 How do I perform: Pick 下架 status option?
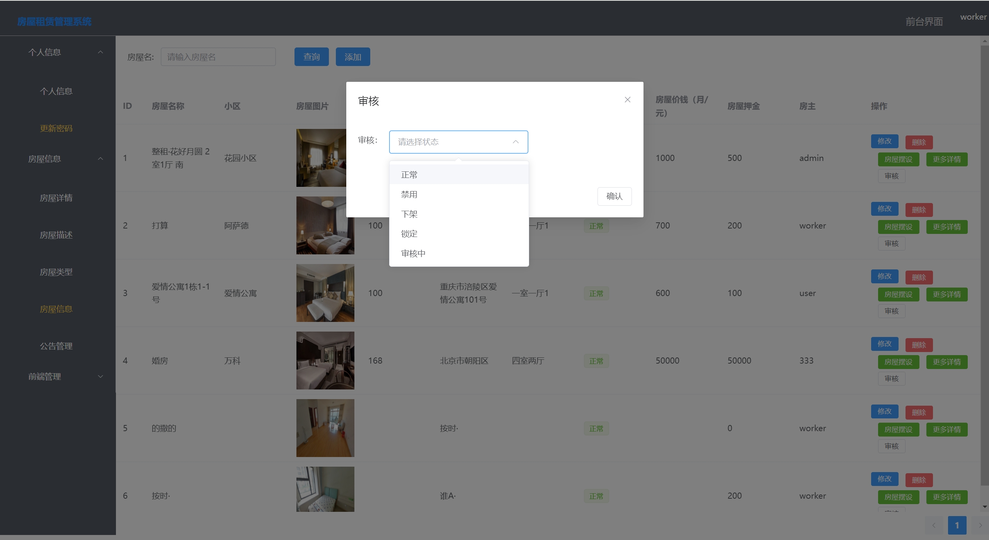409,214
